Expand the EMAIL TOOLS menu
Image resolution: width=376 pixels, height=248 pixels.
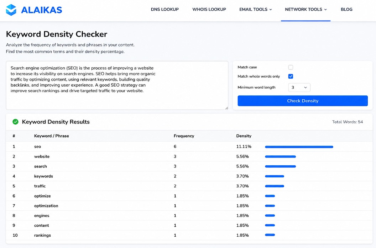[x=255, y=9]
